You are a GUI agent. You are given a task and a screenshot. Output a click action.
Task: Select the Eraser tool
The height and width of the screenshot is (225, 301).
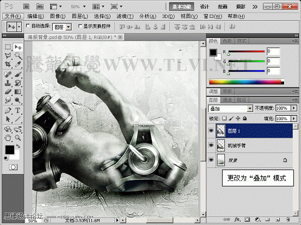click(x=8, y=92)
